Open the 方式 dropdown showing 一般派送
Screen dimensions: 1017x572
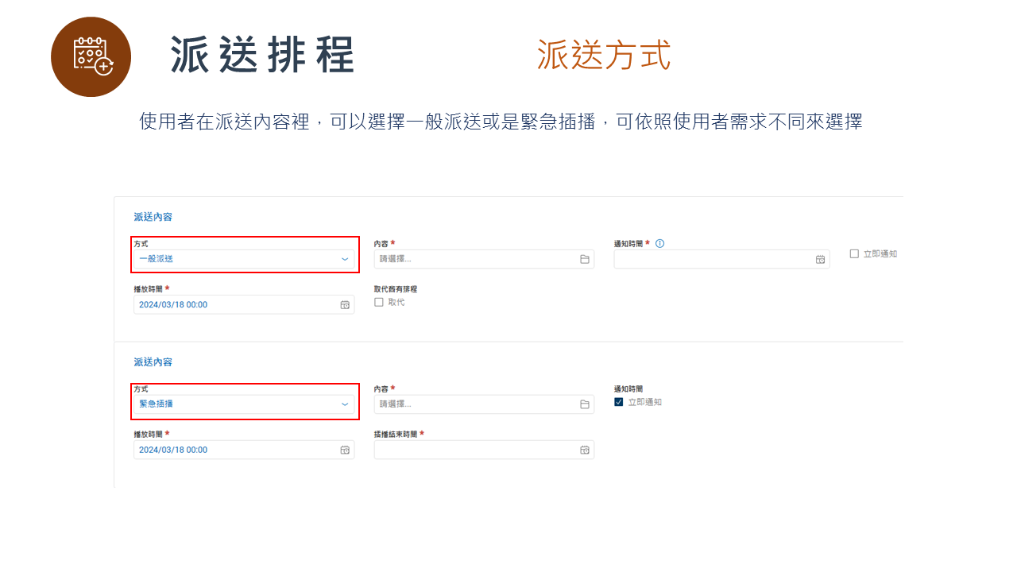tap(244, 258)
